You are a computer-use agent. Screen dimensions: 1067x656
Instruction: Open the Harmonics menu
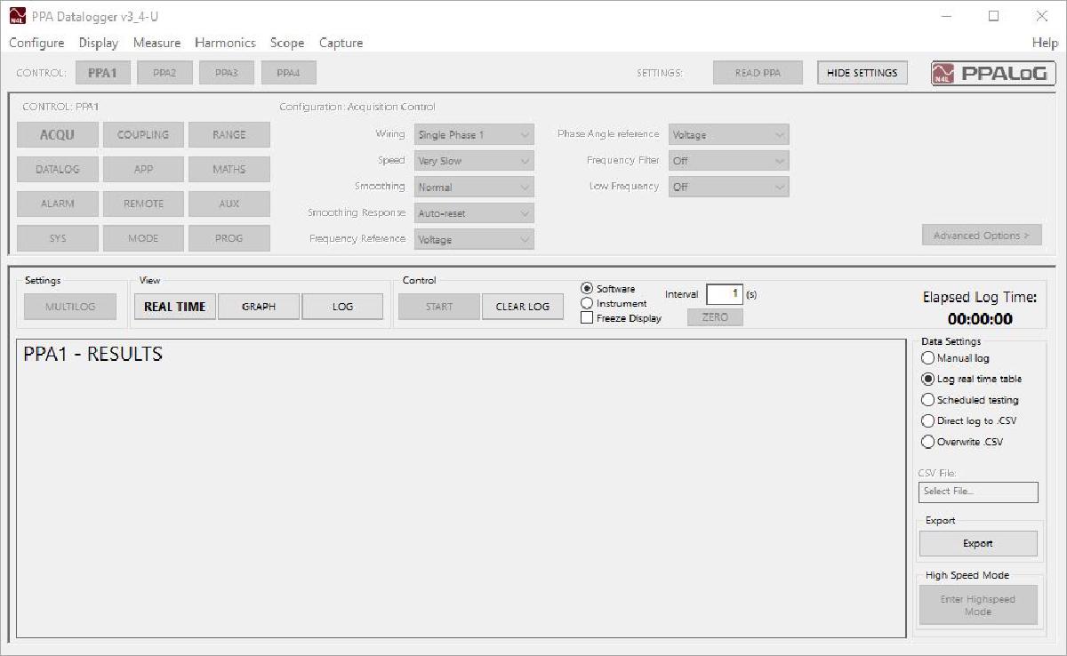click(225, 43)
